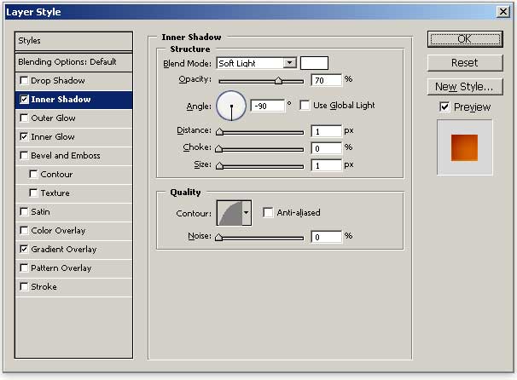The height and width of the screenshot is (380, 517).
Task: Click the Distance value input field
Action: (327, 131)
